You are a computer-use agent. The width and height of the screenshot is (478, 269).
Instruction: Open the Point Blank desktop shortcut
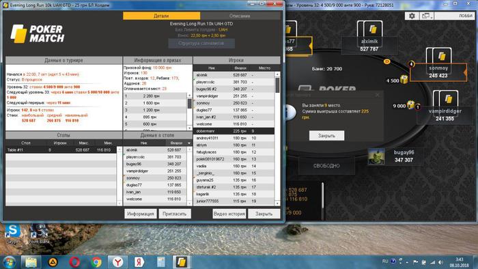pyautogui.click(x=39, y=234)
